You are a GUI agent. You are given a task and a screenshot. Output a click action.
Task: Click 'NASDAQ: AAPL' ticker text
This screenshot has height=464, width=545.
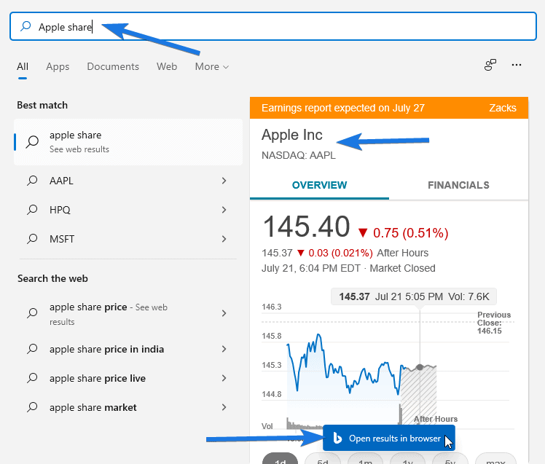click(299, 155)
